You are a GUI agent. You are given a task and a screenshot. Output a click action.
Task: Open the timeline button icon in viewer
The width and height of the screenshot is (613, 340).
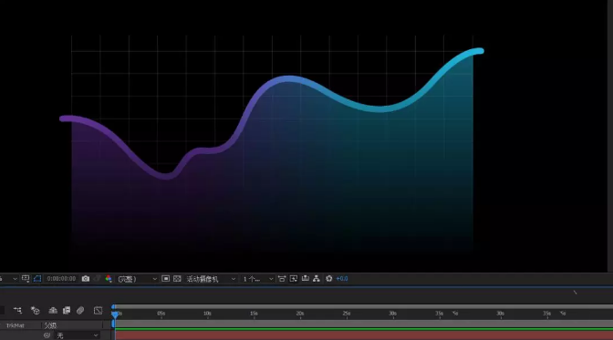click(x=306, y=279)
